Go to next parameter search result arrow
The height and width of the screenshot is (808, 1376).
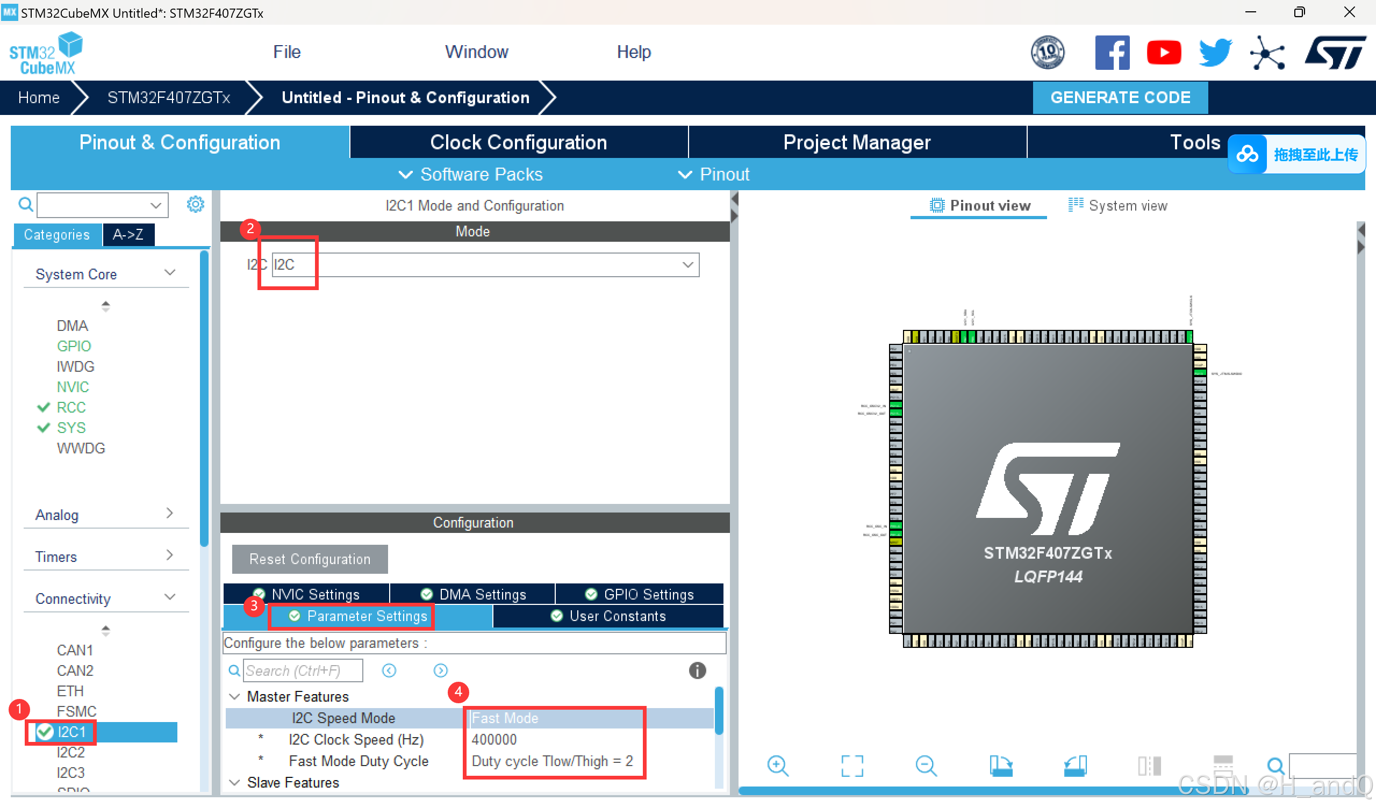441,670
